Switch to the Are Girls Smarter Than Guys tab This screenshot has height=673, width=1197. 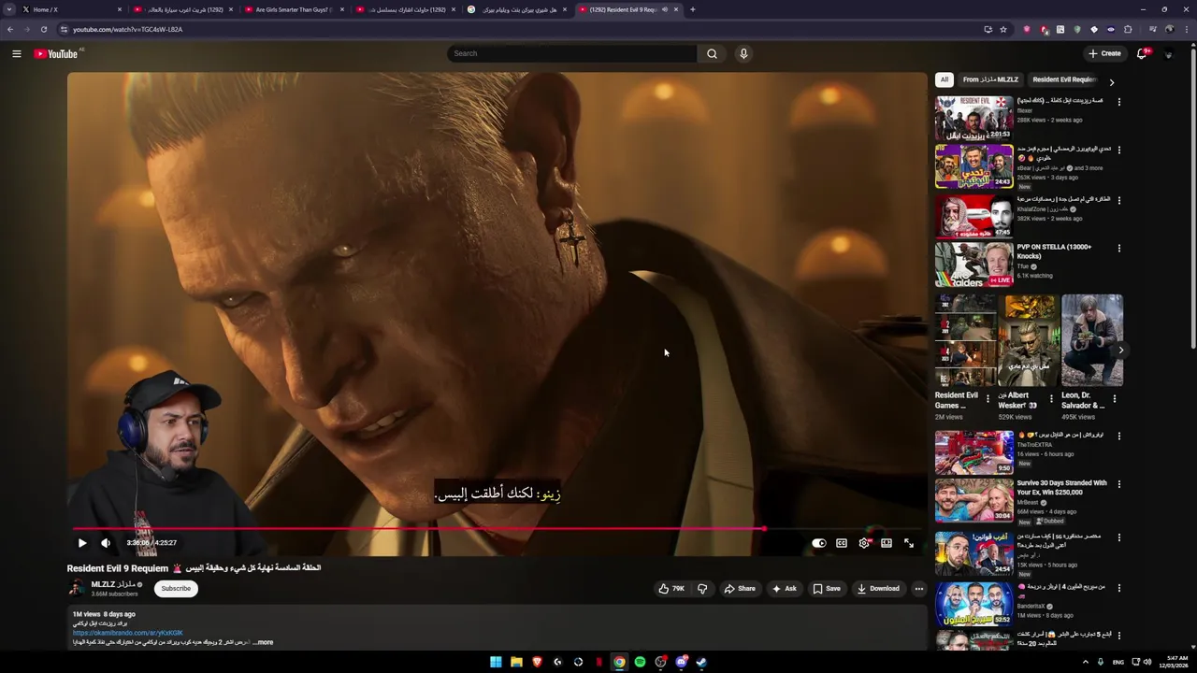coord(293,9)
